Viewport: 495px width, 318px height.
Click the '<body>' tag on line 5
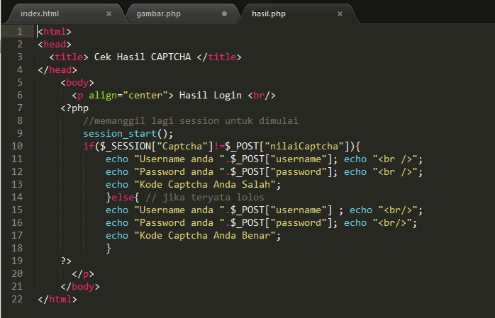coord(77,83)
